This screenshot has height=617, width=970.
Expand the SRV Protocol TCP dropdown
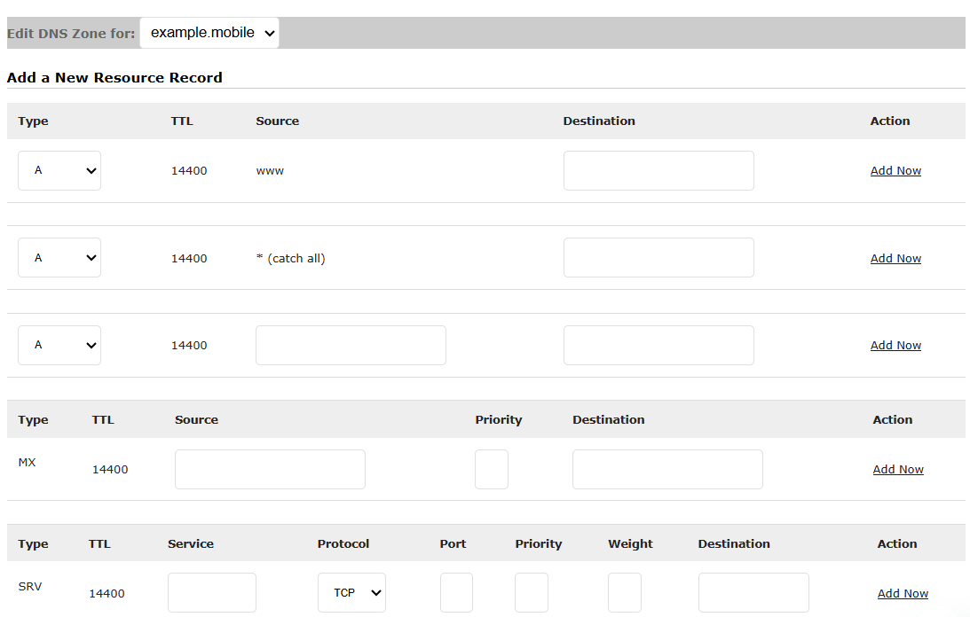(351, 593)
